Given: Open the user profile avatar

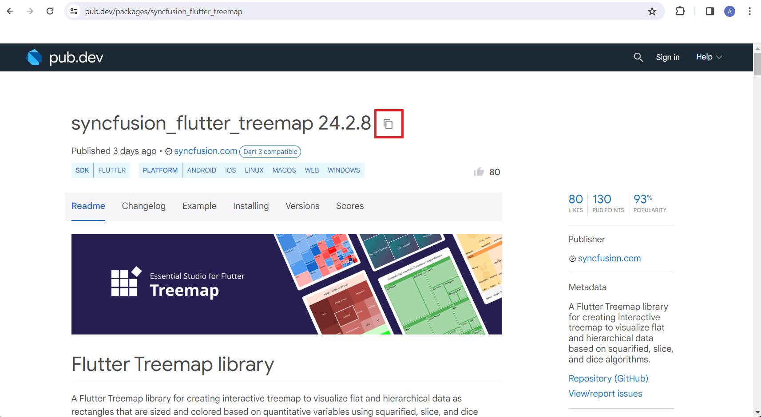Looking at the screenshot, I should coord(729,12).
